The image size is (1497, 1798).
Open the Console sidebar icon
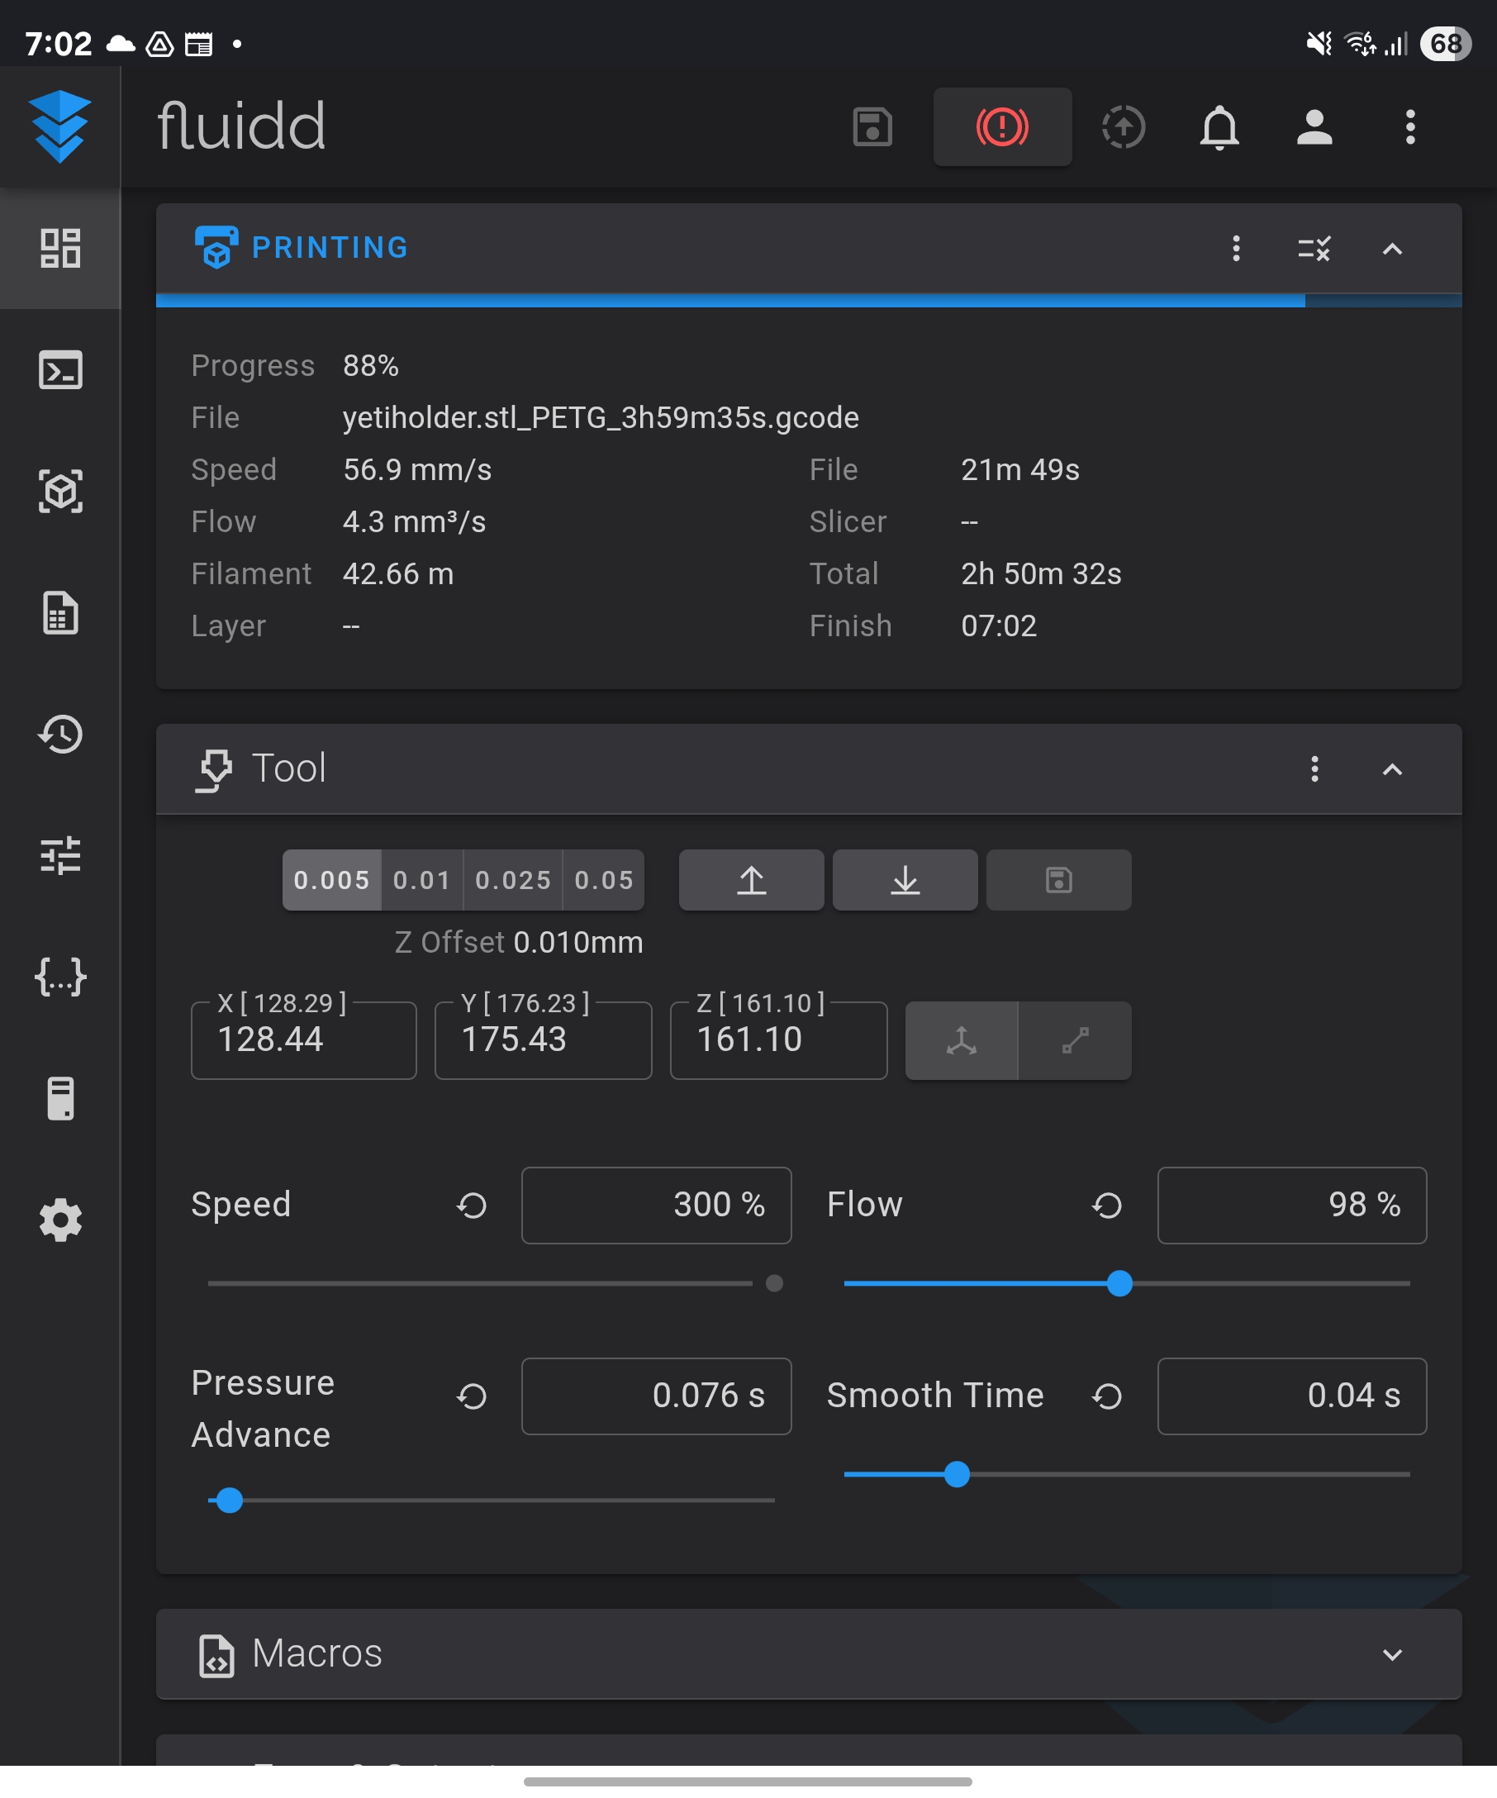pyautogui.click(x=60, y=370)
